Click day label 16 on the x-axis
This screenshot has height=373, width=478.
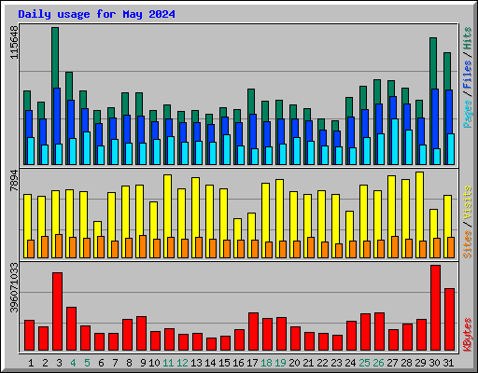(x=238, y=363)
